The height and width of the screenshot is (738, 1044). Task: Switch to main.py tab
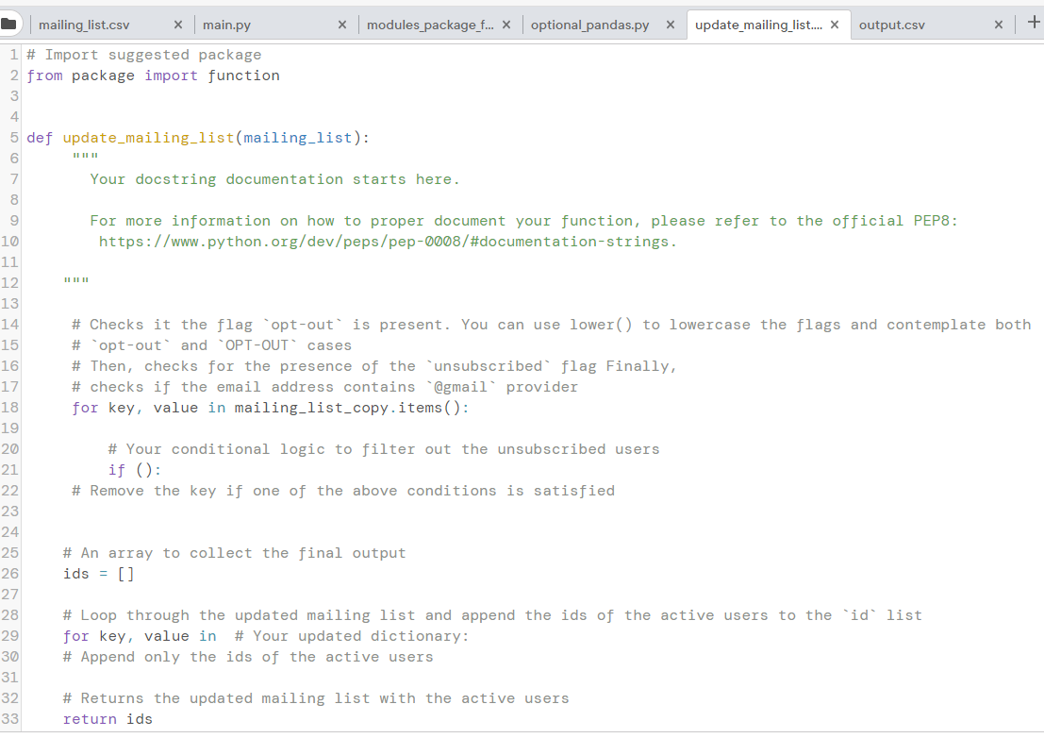(x=226, y=25)
